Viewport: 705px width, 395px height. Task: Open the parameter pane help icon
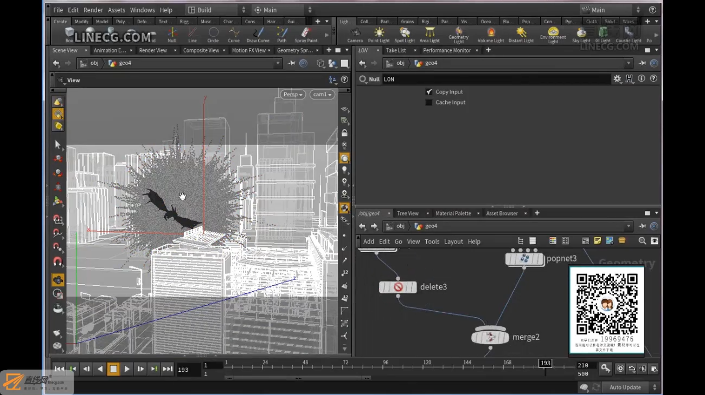pos(653,79)
